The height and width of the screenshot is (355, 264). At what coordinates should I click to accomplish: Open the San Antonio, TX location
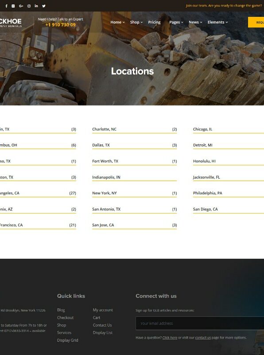coord(134,209)
